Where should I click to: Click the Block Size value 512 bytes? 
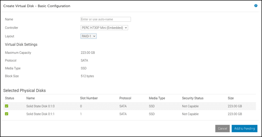pyautogui.click(x=87, y=76)
